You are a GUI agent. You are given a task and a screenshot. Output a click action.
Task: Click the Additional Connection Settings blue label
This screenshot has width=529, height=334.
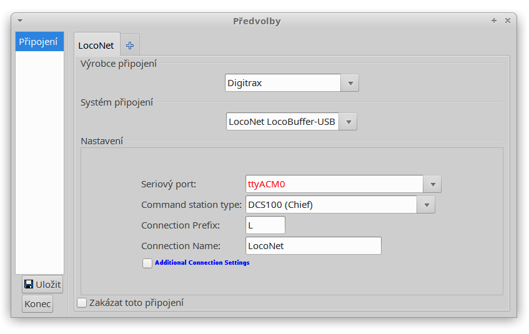(x=202, y=262)
